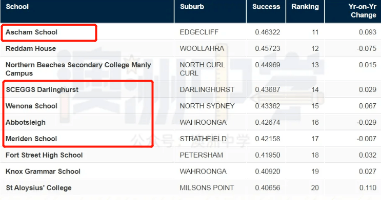Viewport: 381px width, 207px height.
Task: Click the STRATHFIELD suburb cell
Action: click(203, 139)
